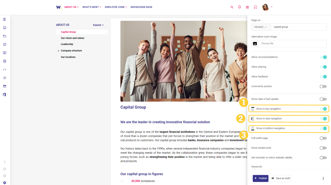
Task: Click the bottom navigation layout icon
Action: click(253, 128)
